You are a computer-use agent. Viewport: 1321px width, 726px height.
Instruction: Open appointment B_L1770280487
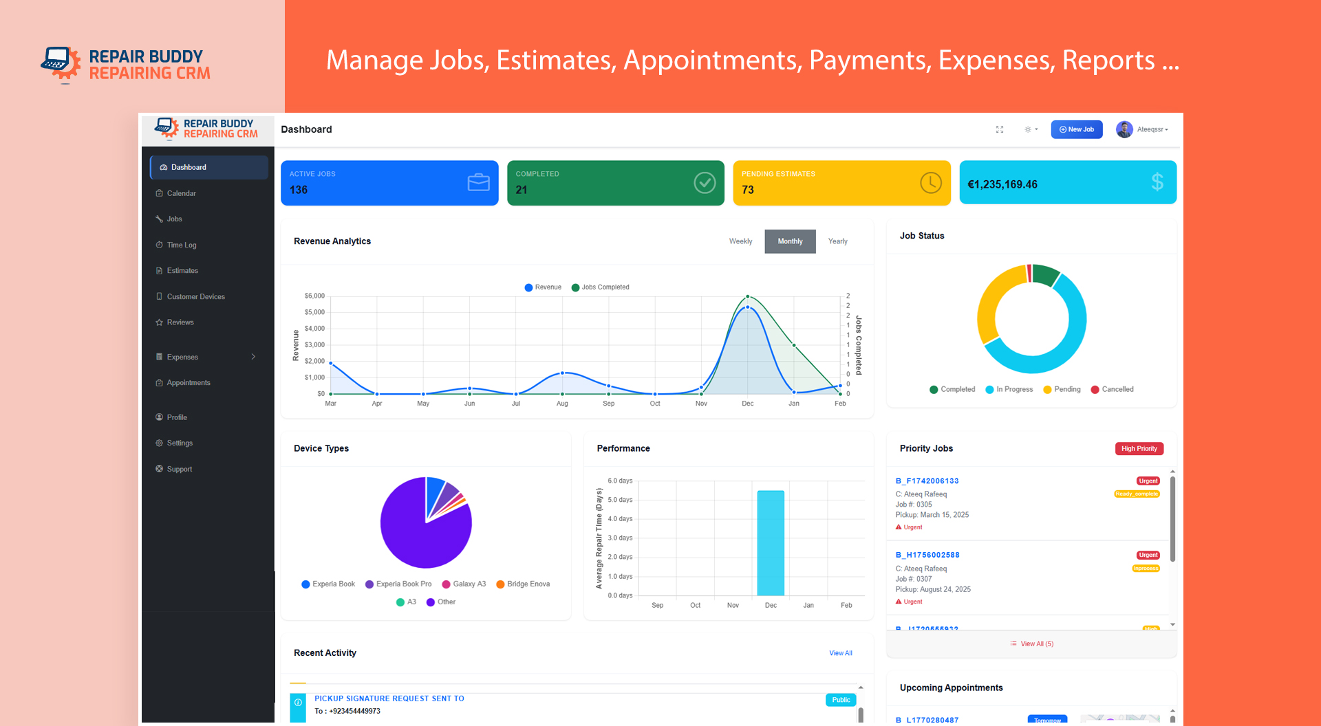[x=927, y=720]
